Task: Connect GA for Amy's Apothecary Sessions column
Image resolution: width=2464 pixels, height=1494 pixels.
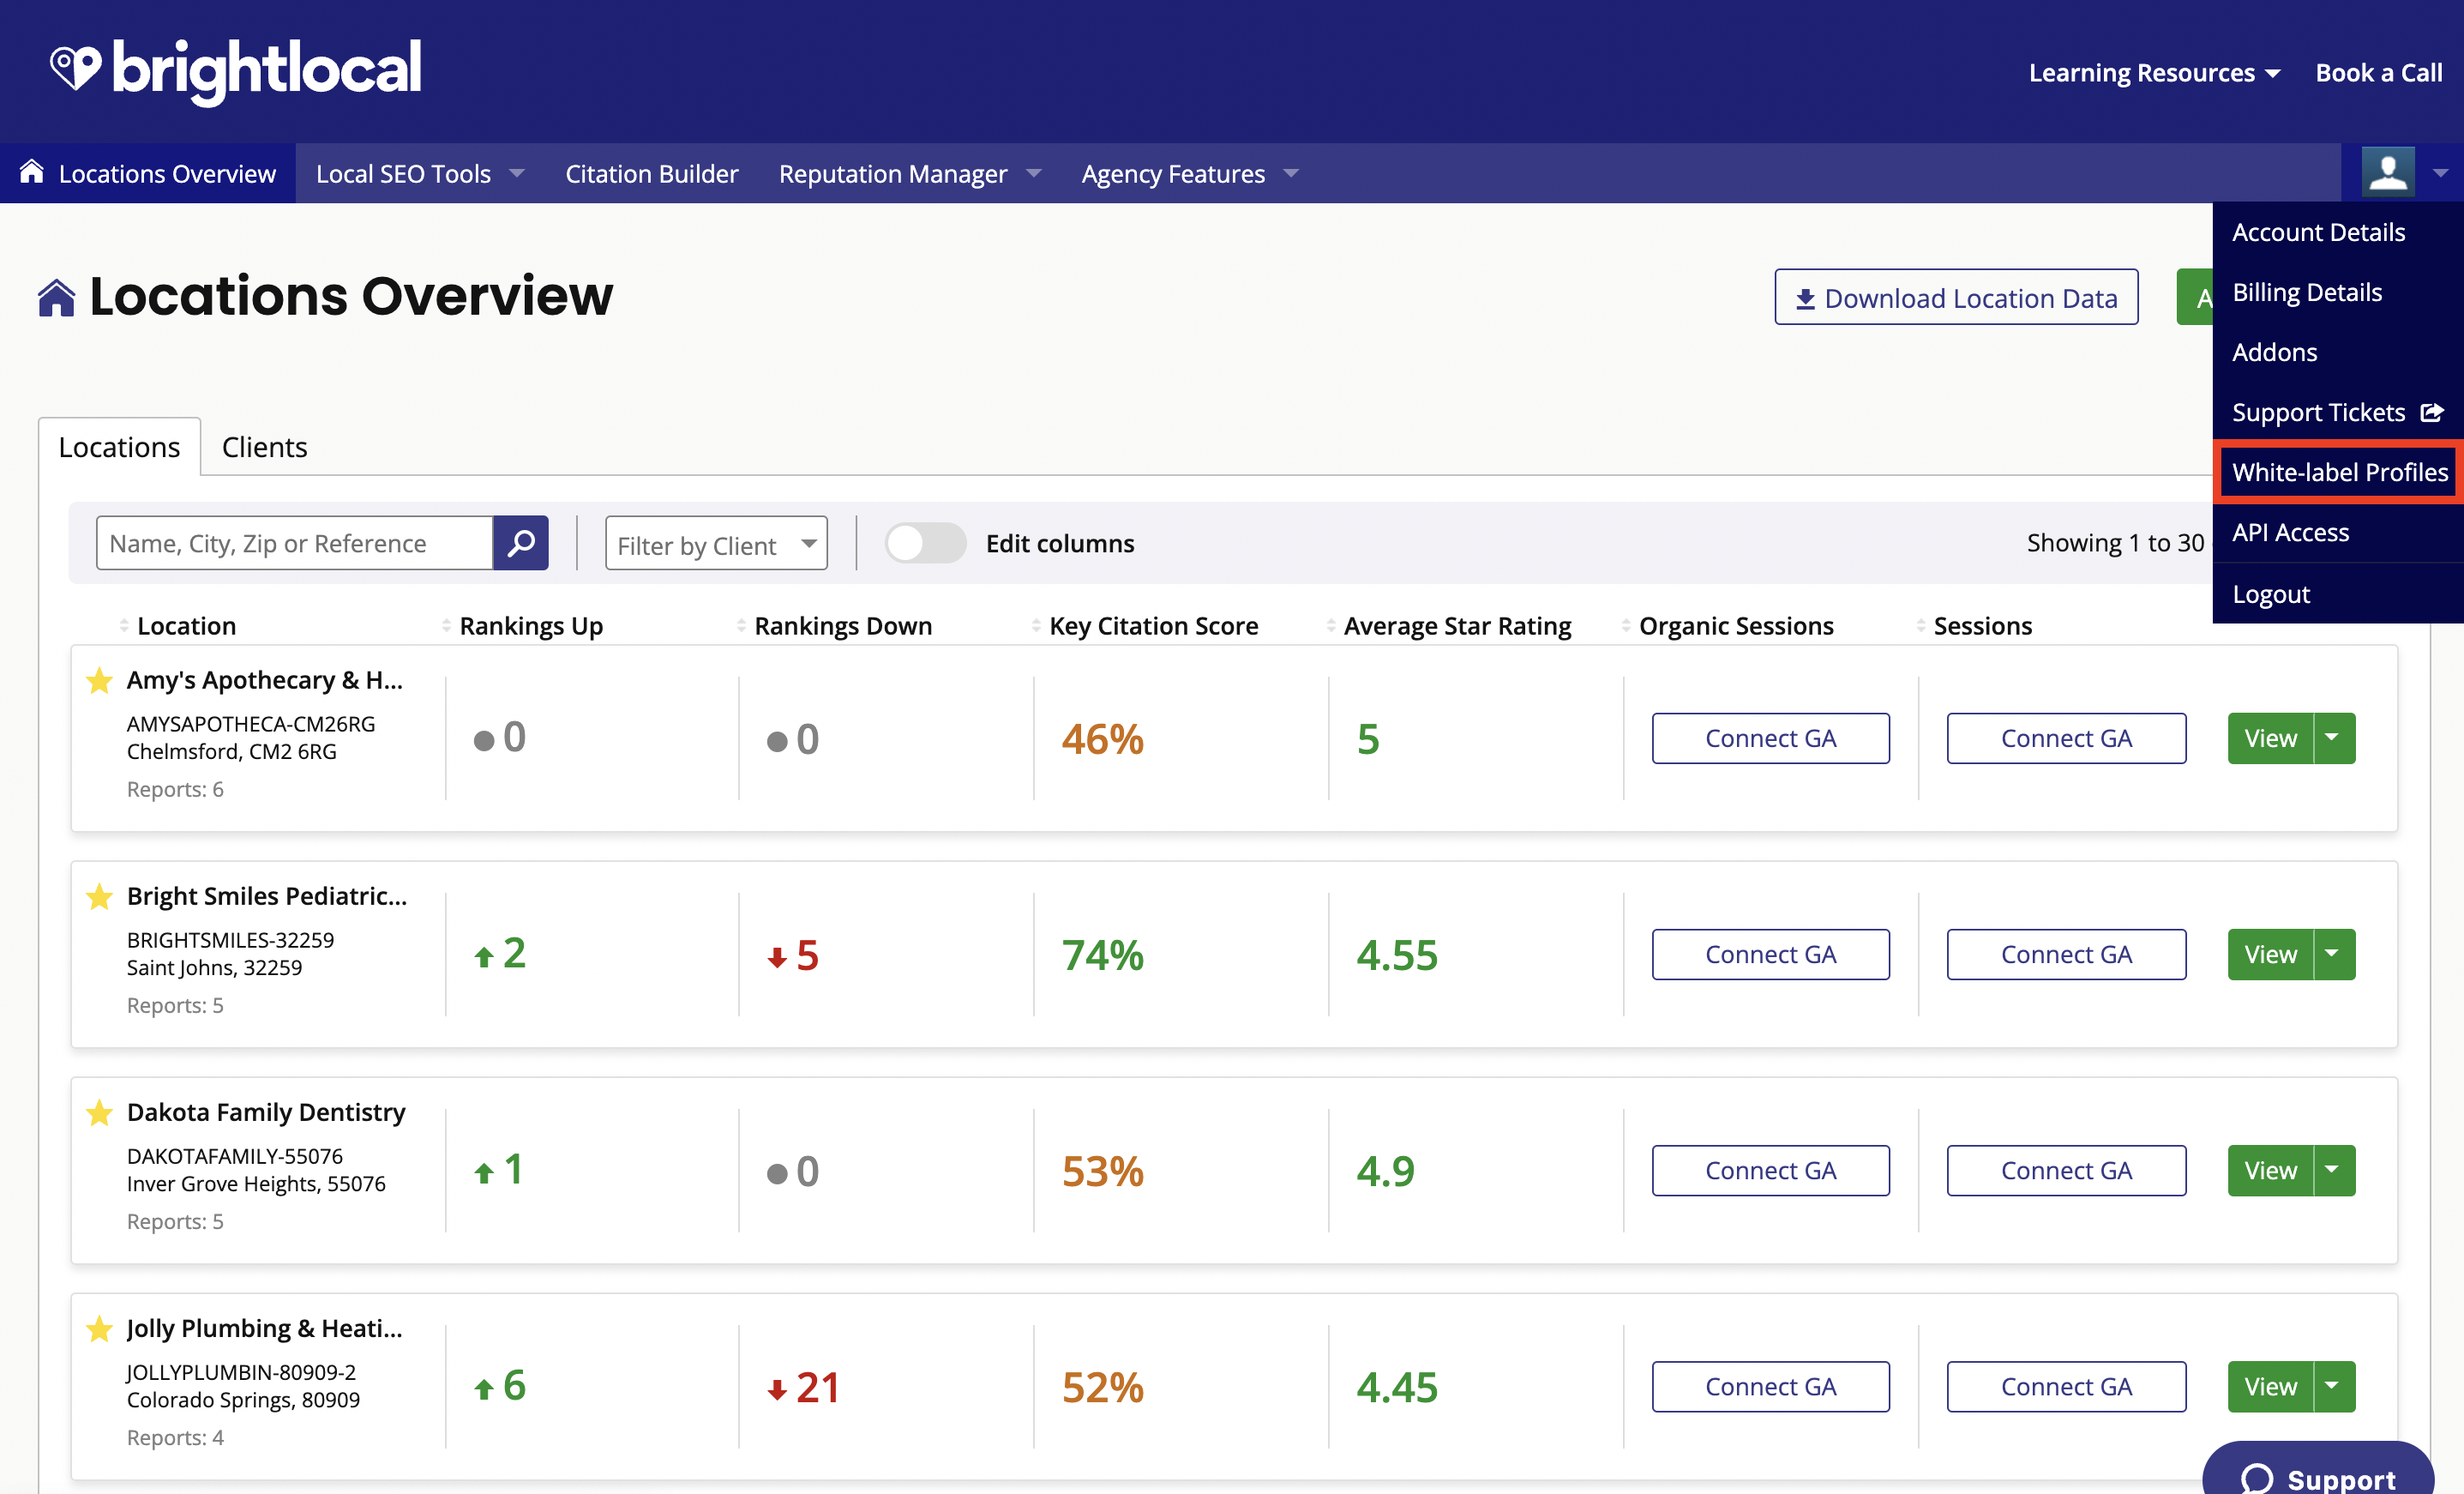Action: point(2066,738)
